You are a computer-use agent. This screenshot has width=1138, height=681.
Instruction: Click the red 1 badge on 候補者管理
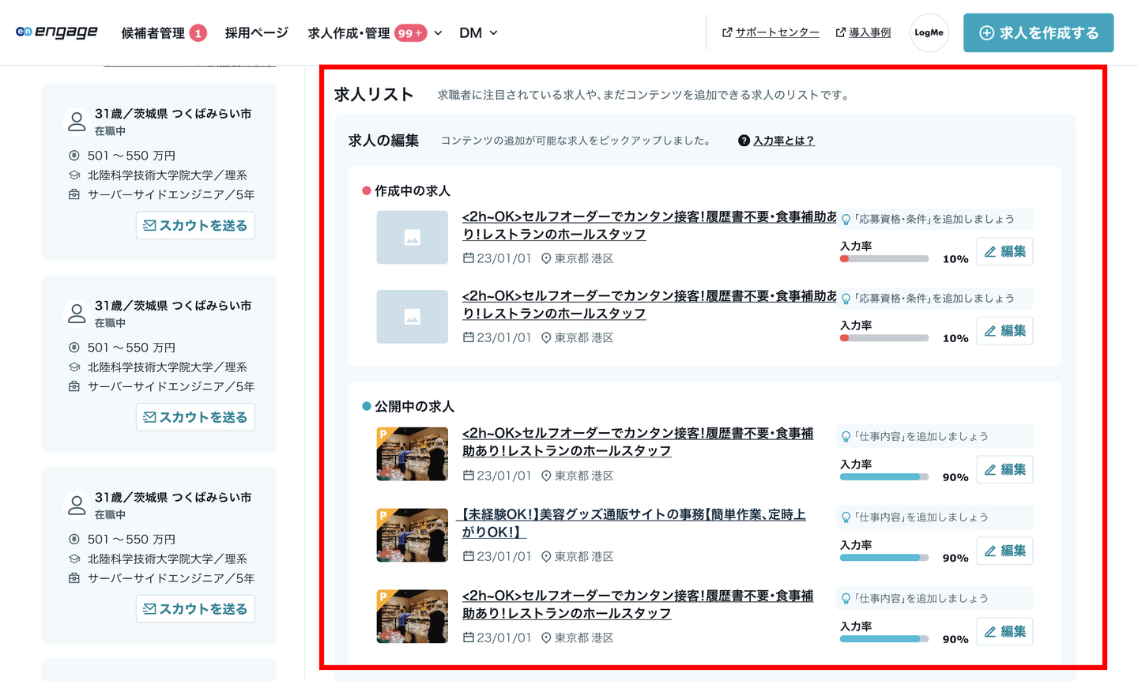pos(198,33)
